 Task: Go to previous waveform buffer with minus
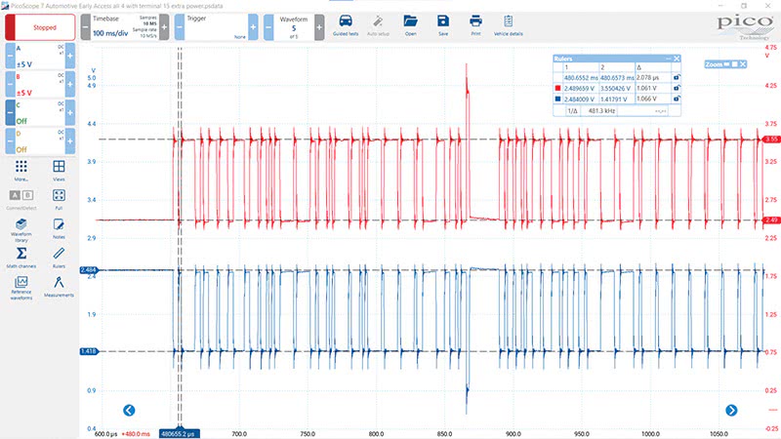click(x=268, y=27)
